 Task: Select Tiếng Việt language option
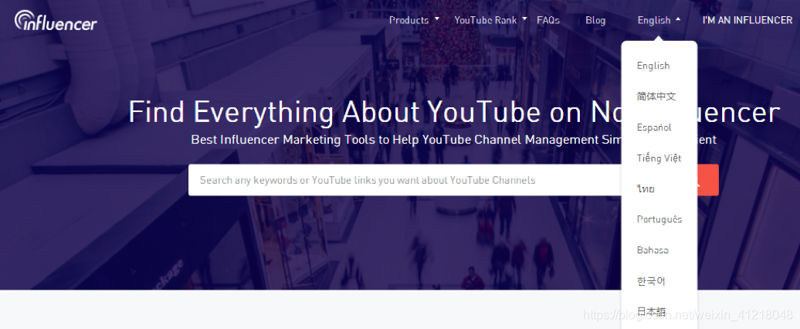pyautogui.click(x=659, y=158)
